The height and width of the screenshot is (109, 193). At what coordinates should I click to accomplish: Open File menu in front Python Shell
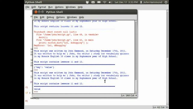click(x=36, y=17)
